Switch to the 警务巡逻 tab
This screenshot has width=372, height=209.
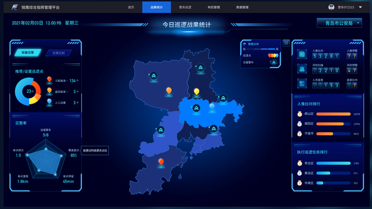point(185,8)
